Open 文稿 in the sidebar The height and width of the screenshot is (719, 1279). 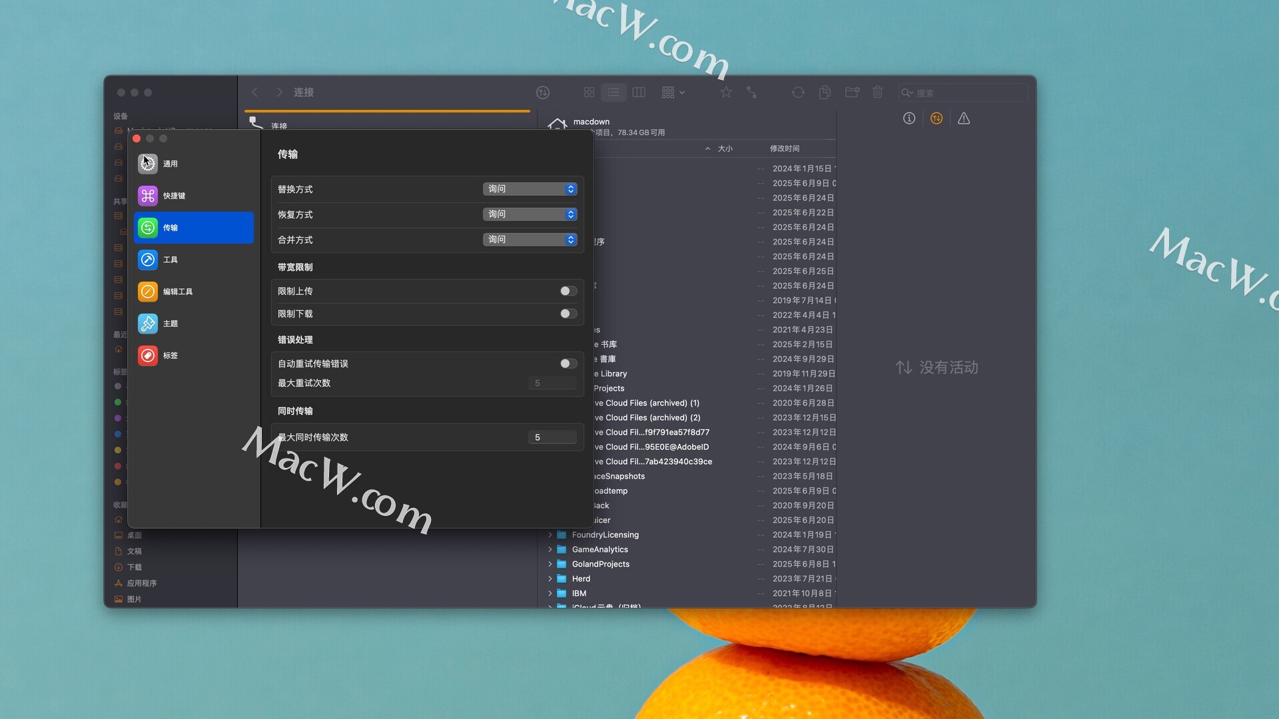pos(135,551)
